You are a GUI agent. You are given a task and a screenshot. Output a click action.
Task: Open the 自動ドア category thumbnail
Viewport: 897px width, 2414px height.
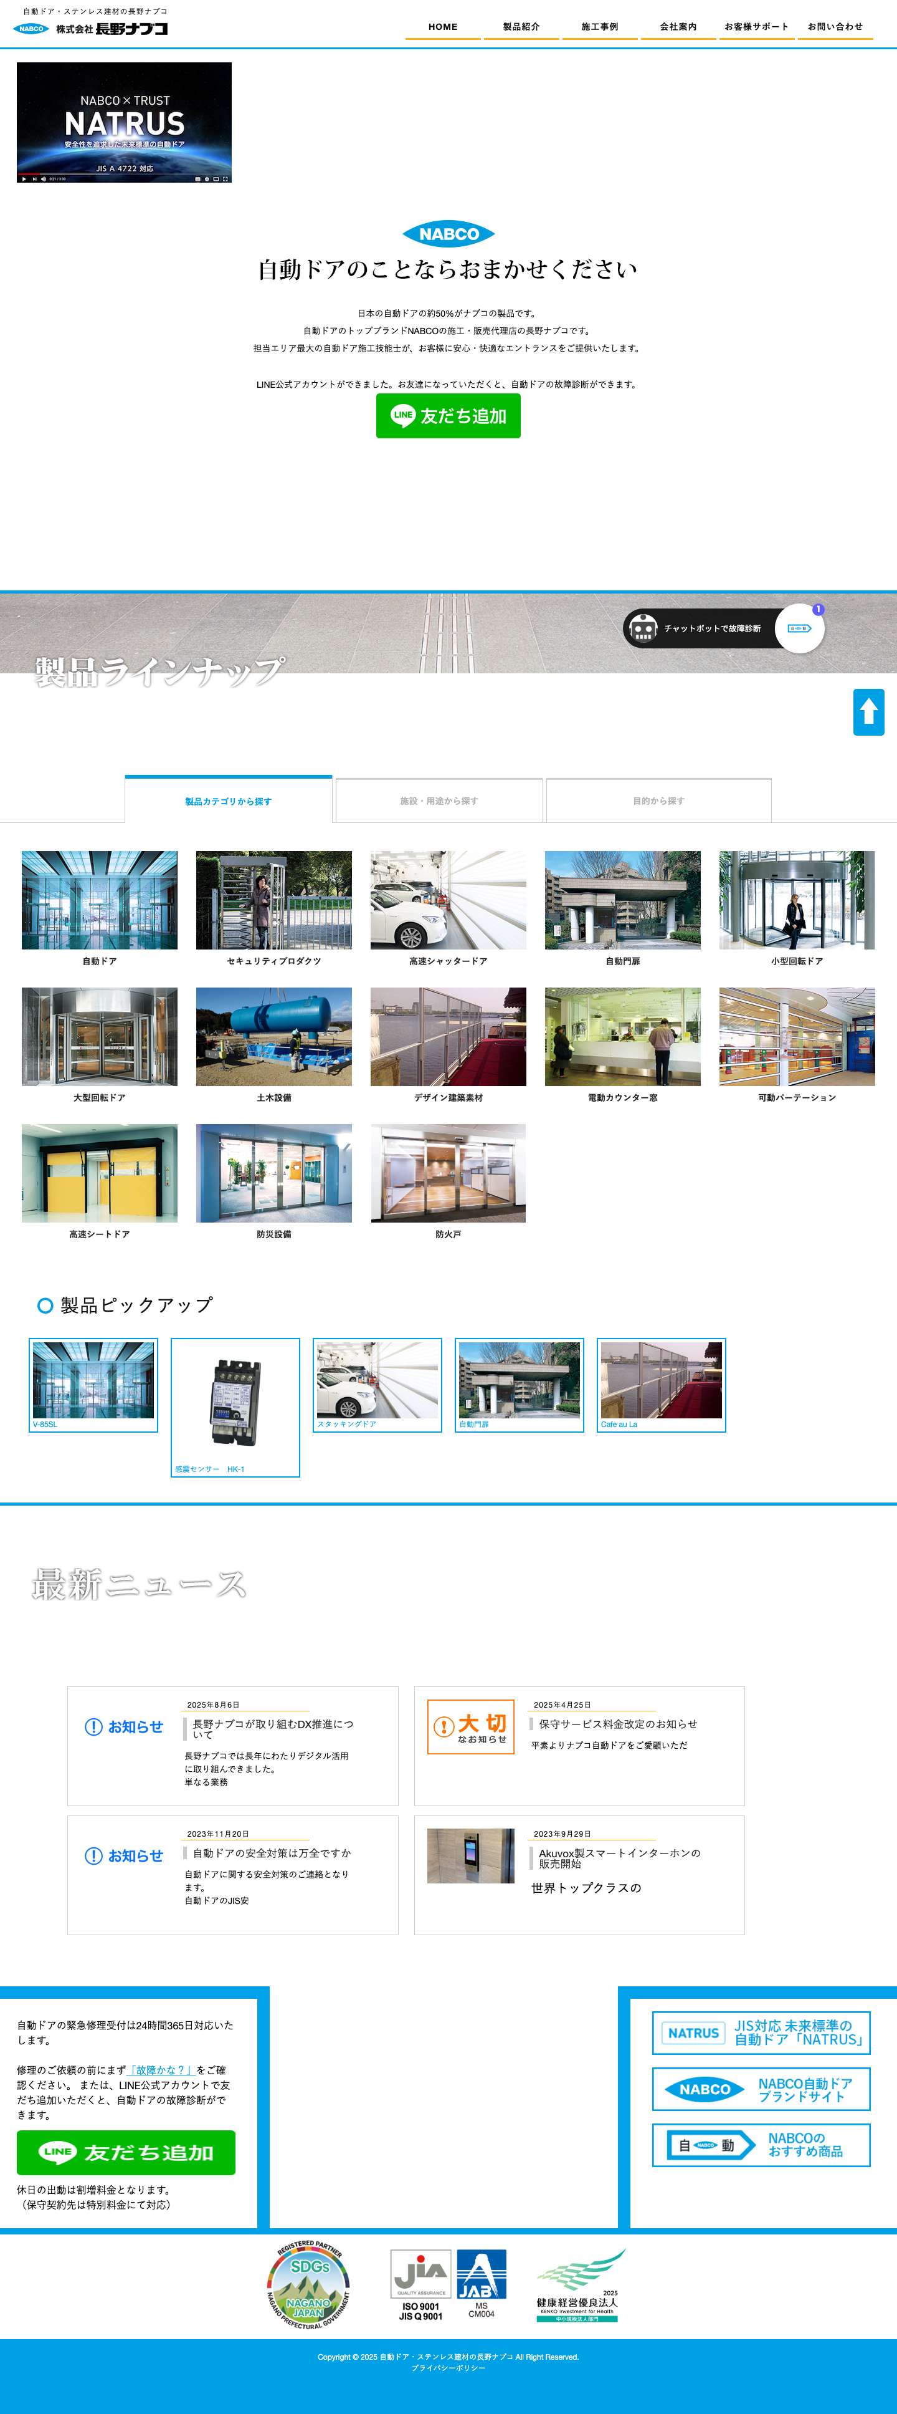(x=99, y=900)
